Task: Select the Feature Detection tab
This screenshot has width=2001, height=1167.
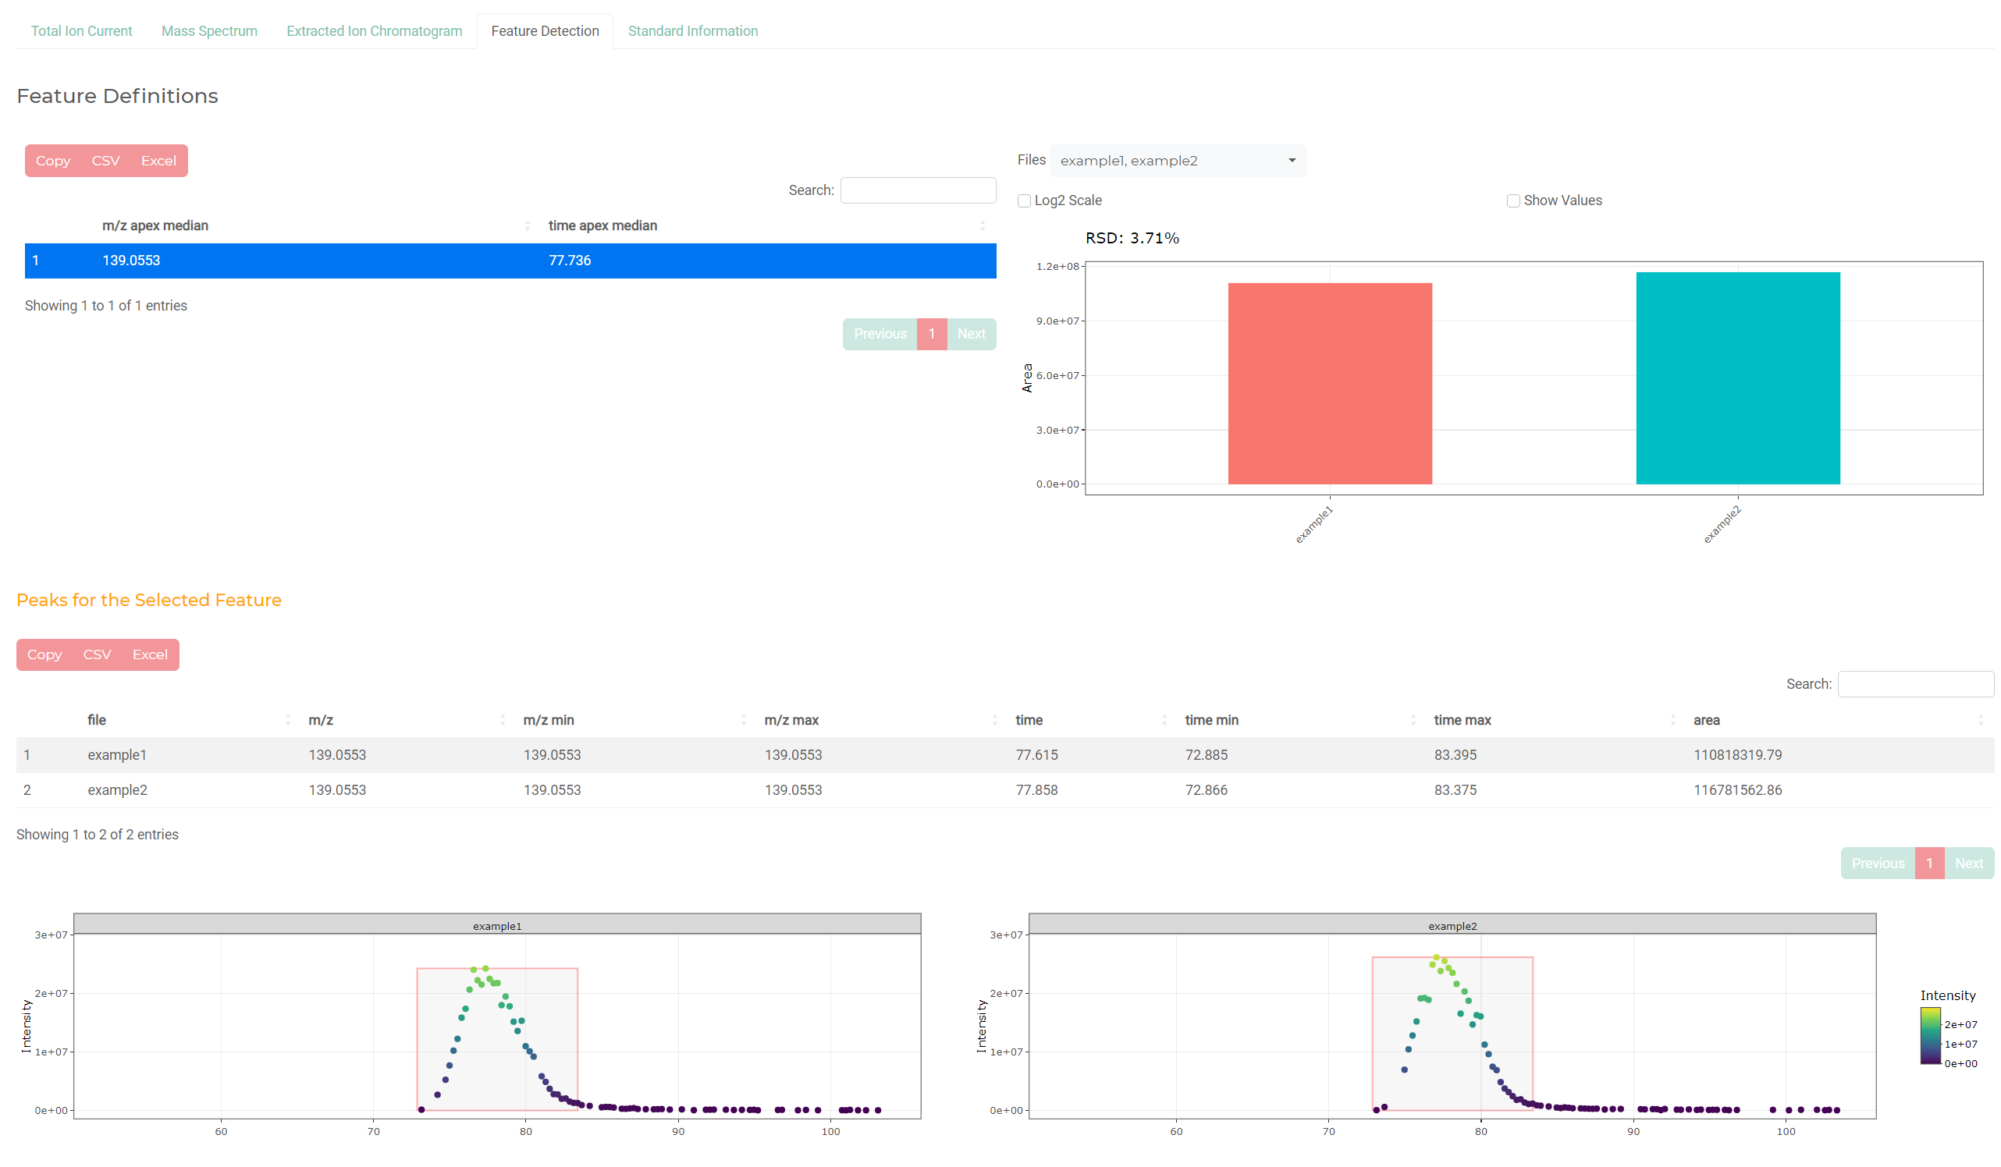Action: tap(545, 31)
